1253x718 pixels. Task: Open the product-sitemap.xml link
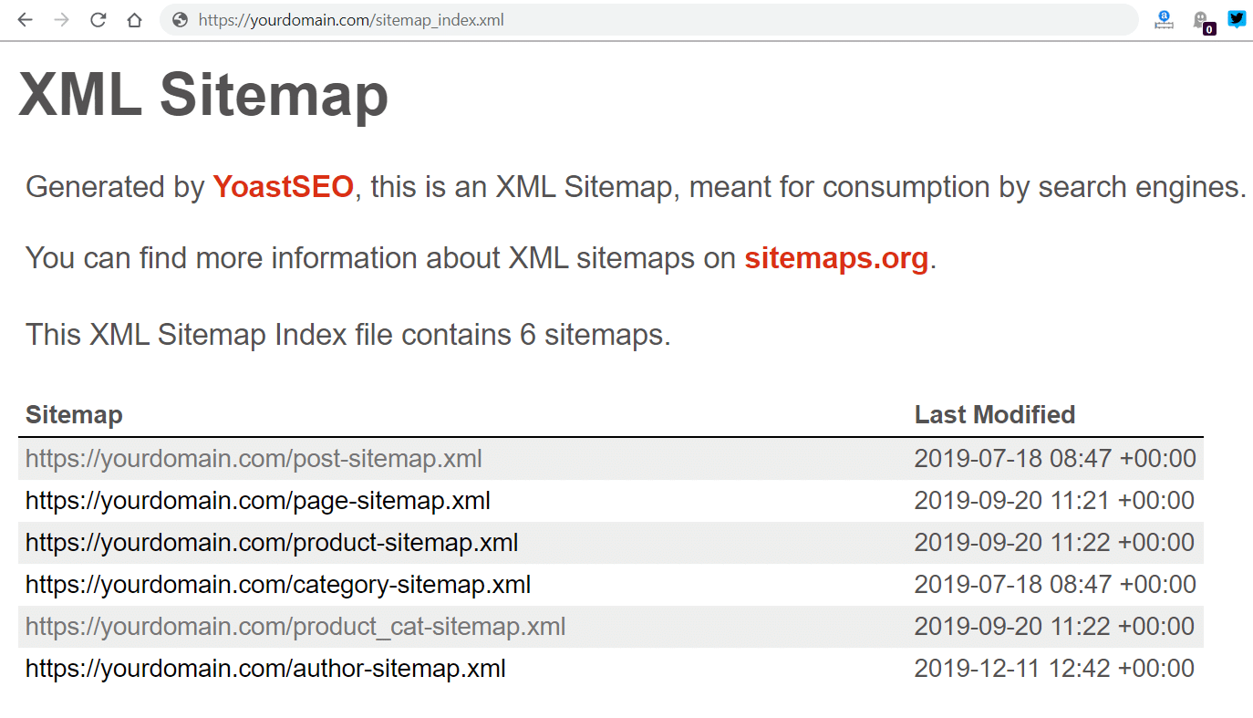click(273, 542)
